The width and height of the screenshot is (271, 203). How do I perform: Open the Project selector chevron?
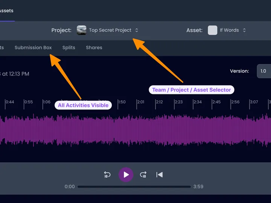137,30
